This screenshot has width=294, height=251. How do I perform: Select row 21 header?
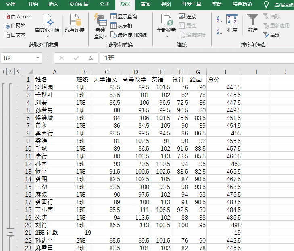point(28,232)
